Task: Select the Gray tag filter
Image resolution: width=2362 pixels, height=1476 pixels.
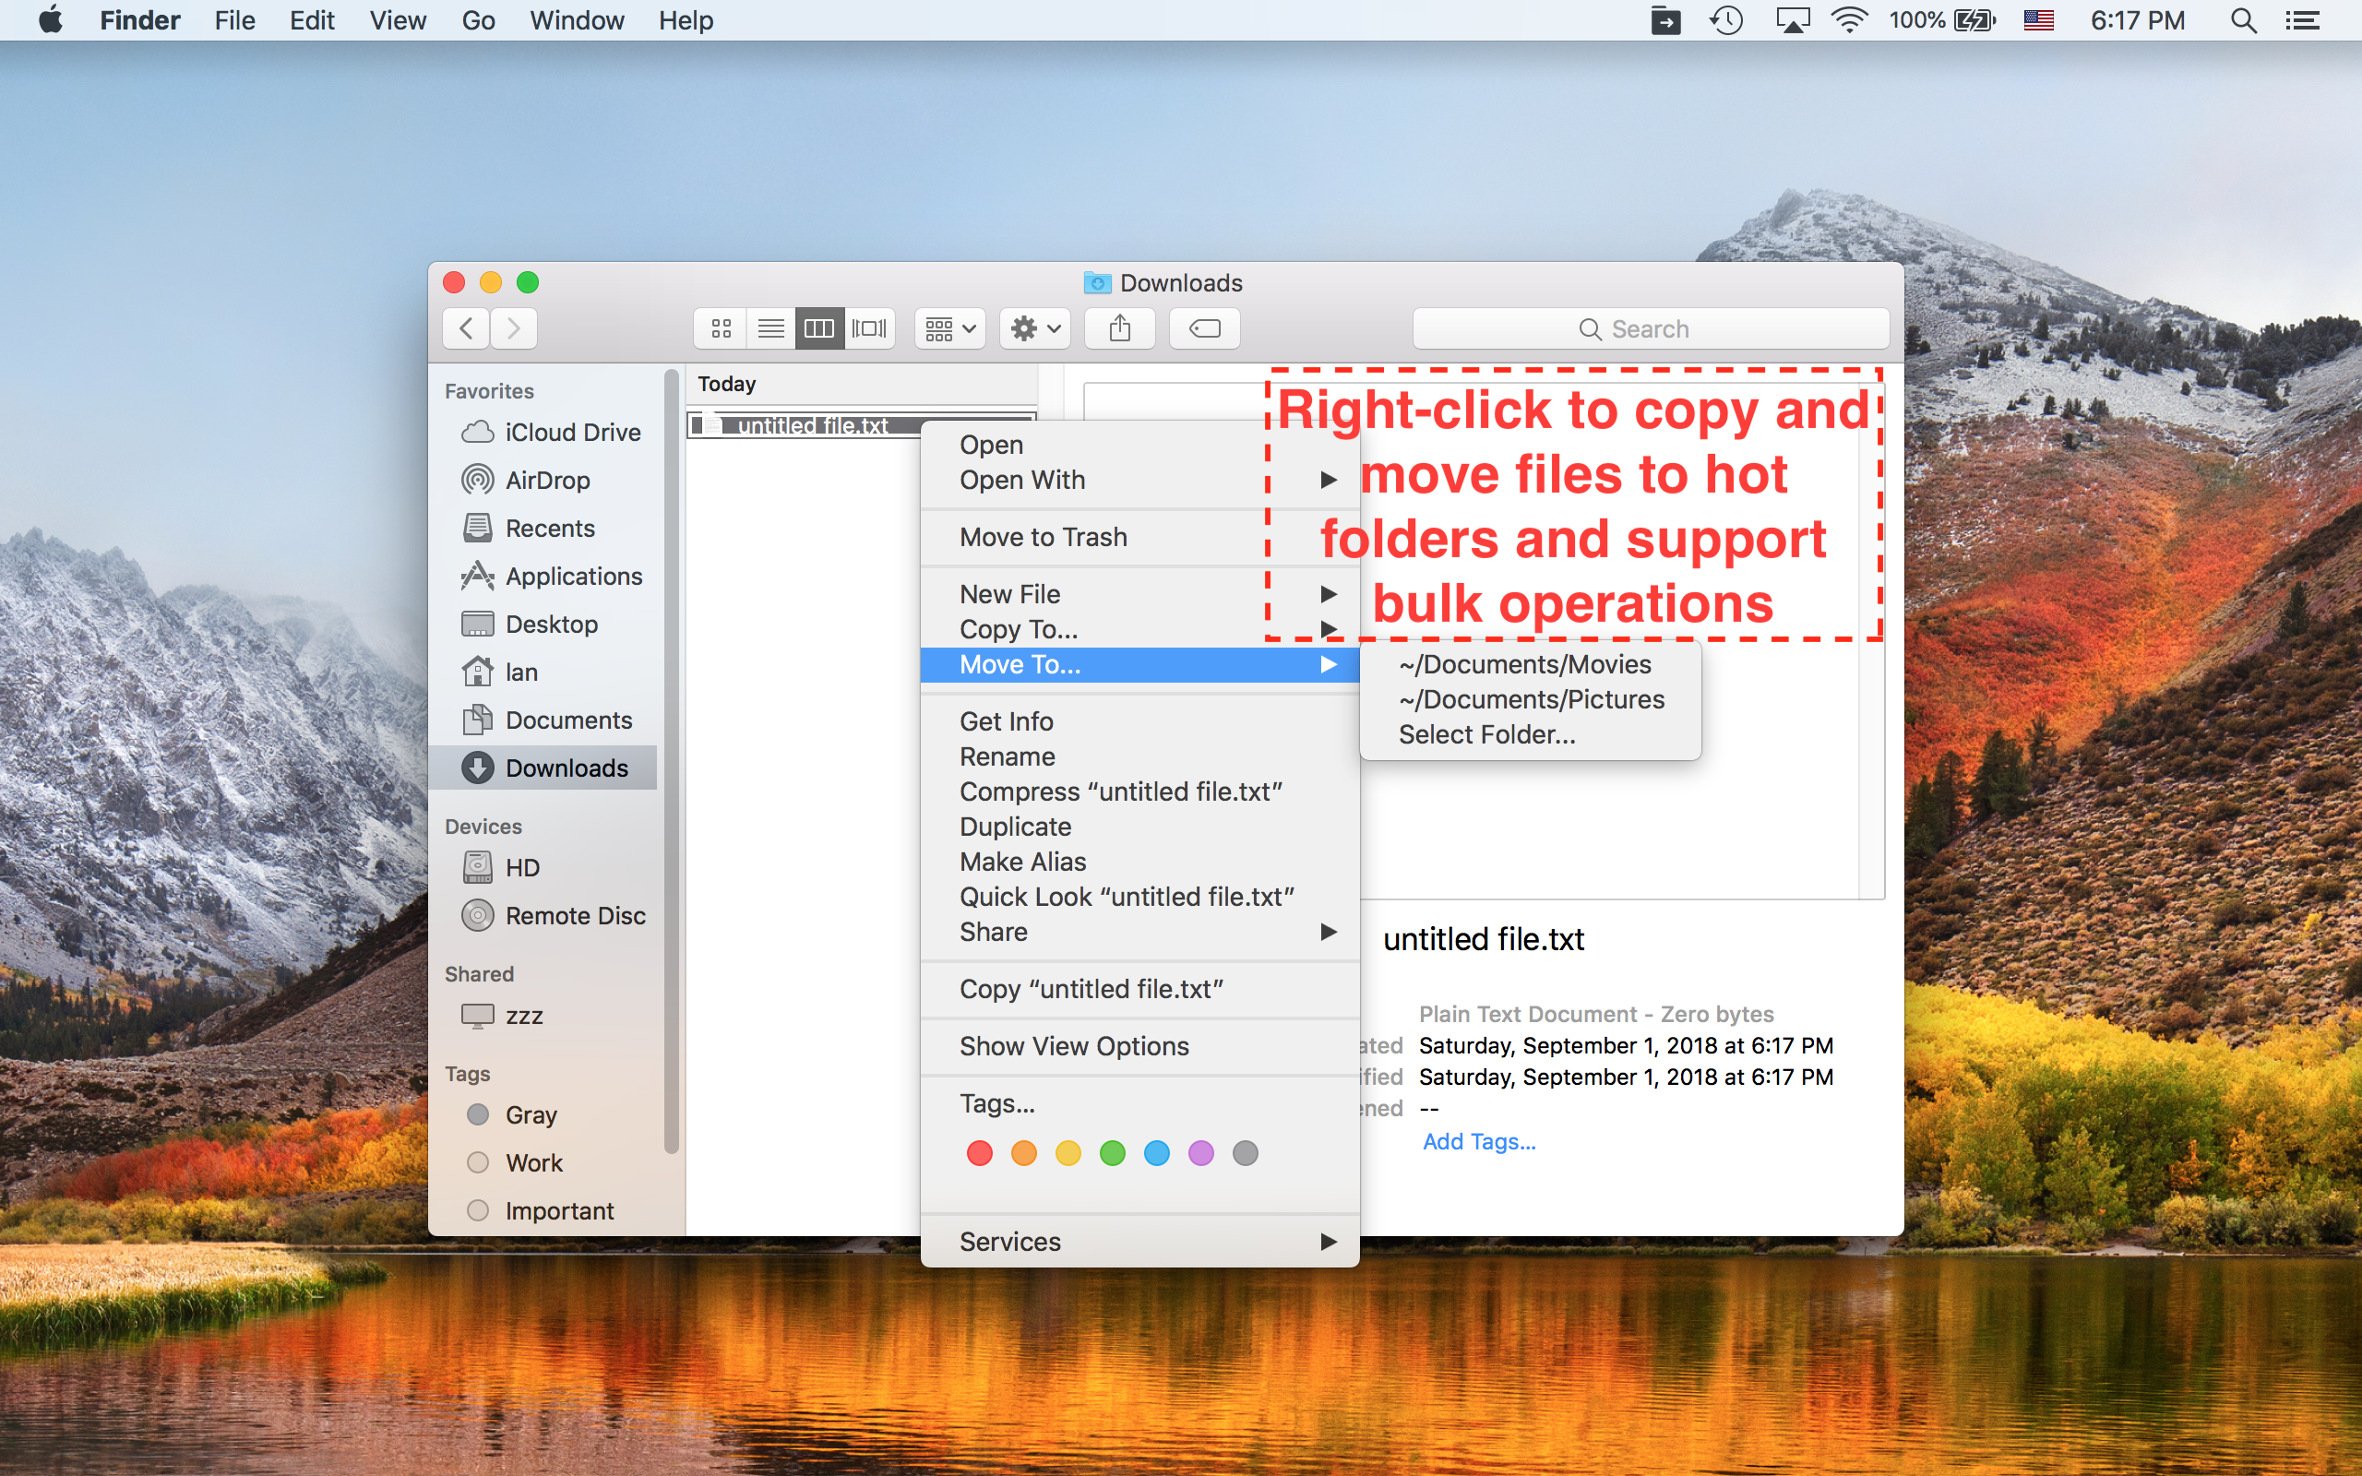Action: (x=529, y=1113)
